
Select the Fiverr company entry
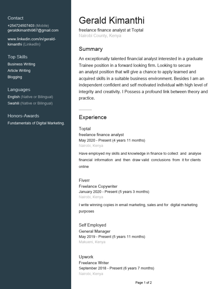click(x=84, y=180)
